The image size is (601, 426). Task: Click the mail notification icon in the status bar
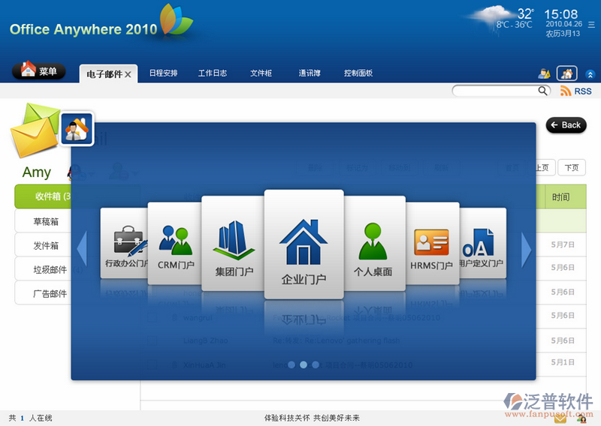click(560, 418)
